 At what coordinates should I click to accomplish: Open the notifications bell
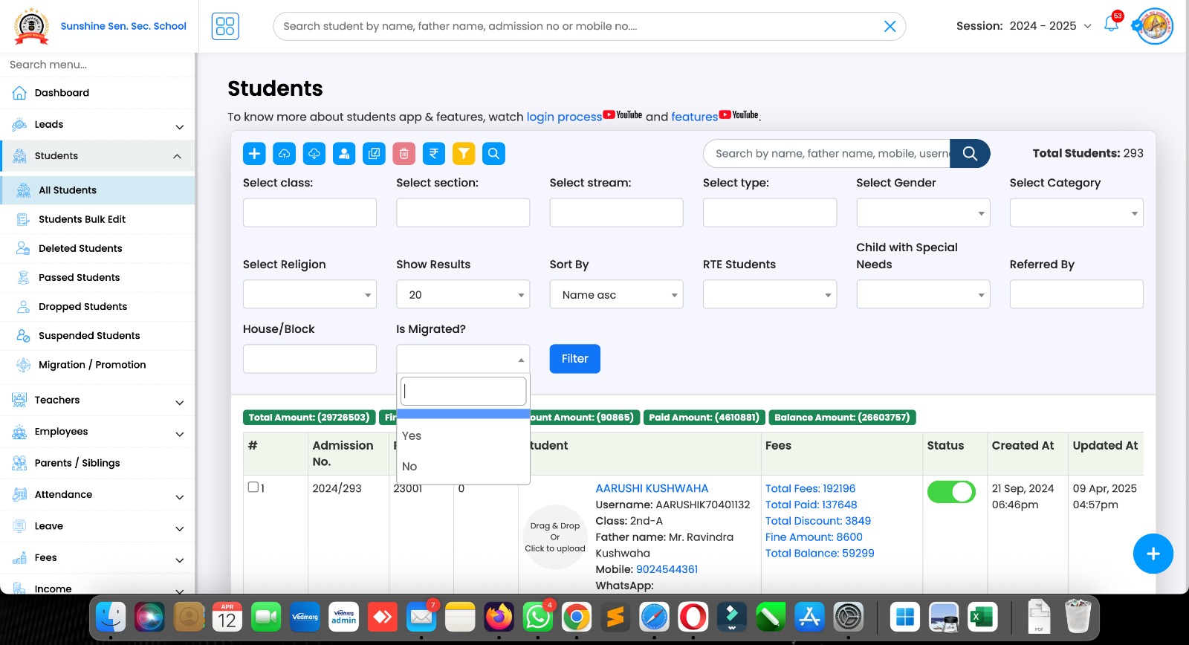tap(1112, 24)
